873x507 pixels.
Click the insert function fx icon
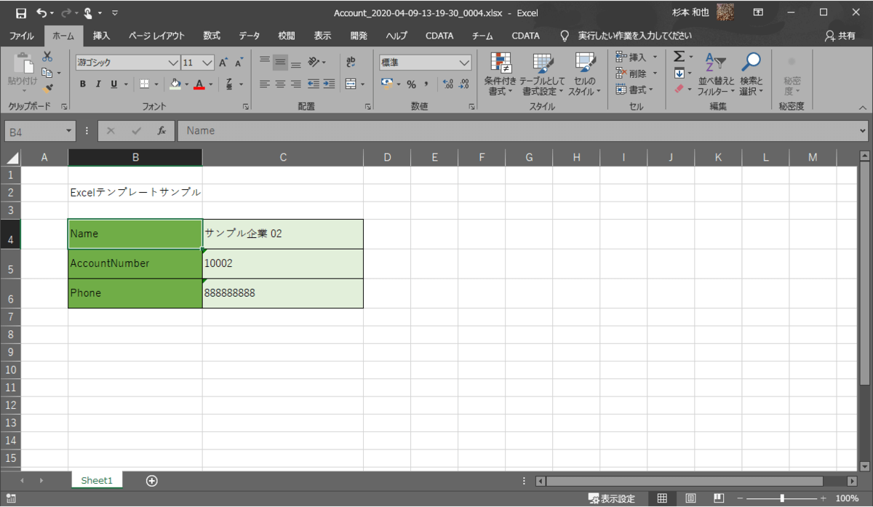[x=162, y=131]
